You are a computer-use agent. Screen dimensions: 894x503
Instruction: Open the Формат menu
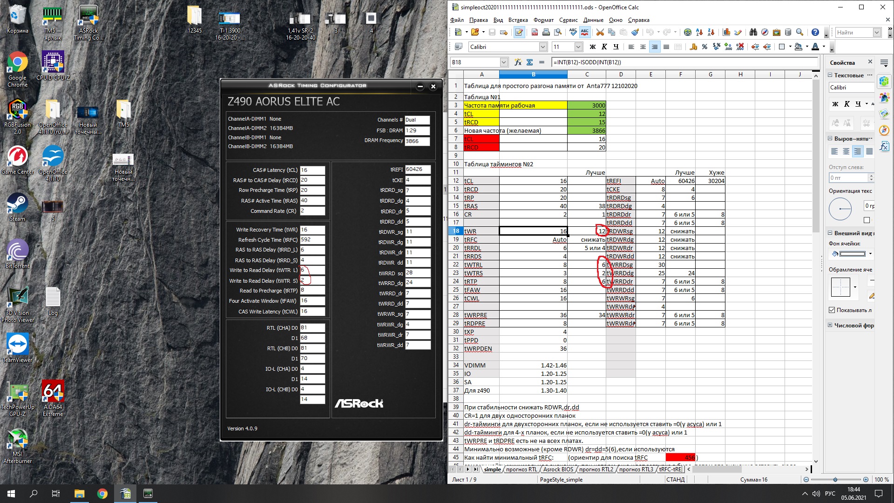click(x=543, y=20)
